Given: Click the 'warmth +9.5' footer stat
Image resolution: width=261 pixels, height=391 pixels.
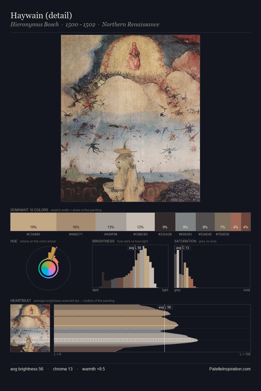Looking at the screenshot, I should tap(93, 369).
